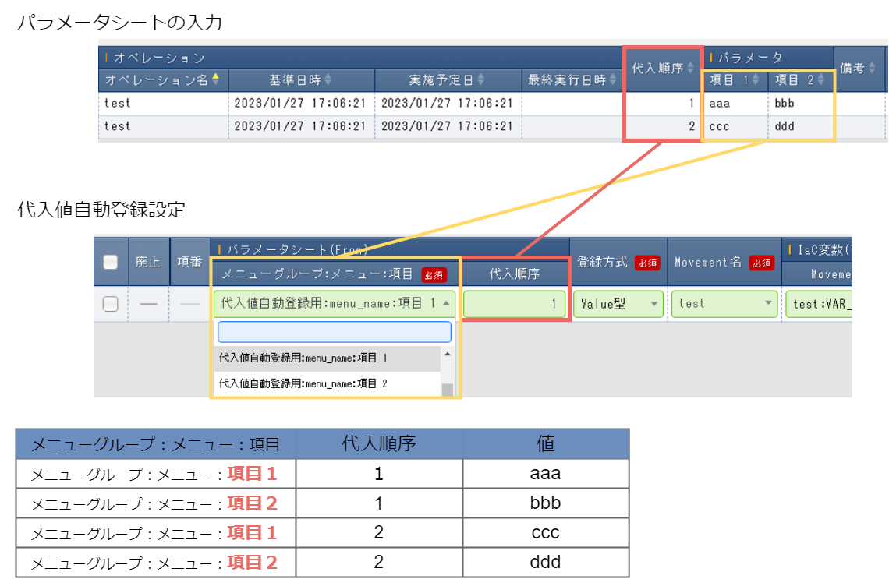Image resolution: width=889 pixels, height=579 pixels.
Task: Sort the 備考 column with its icon
Action: point(871,69)
